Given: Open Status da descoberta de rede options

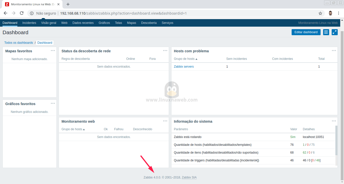Looking at the screenshot, I should 165,51.
